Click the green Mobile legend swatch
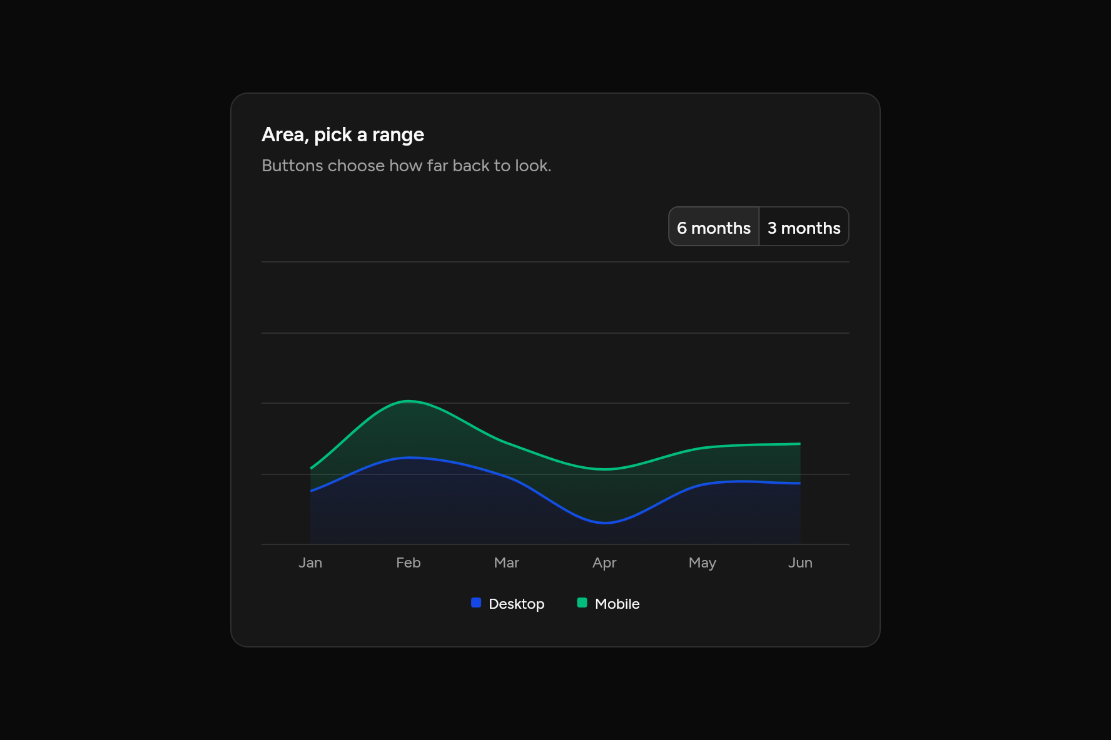 tap(582, 603)
